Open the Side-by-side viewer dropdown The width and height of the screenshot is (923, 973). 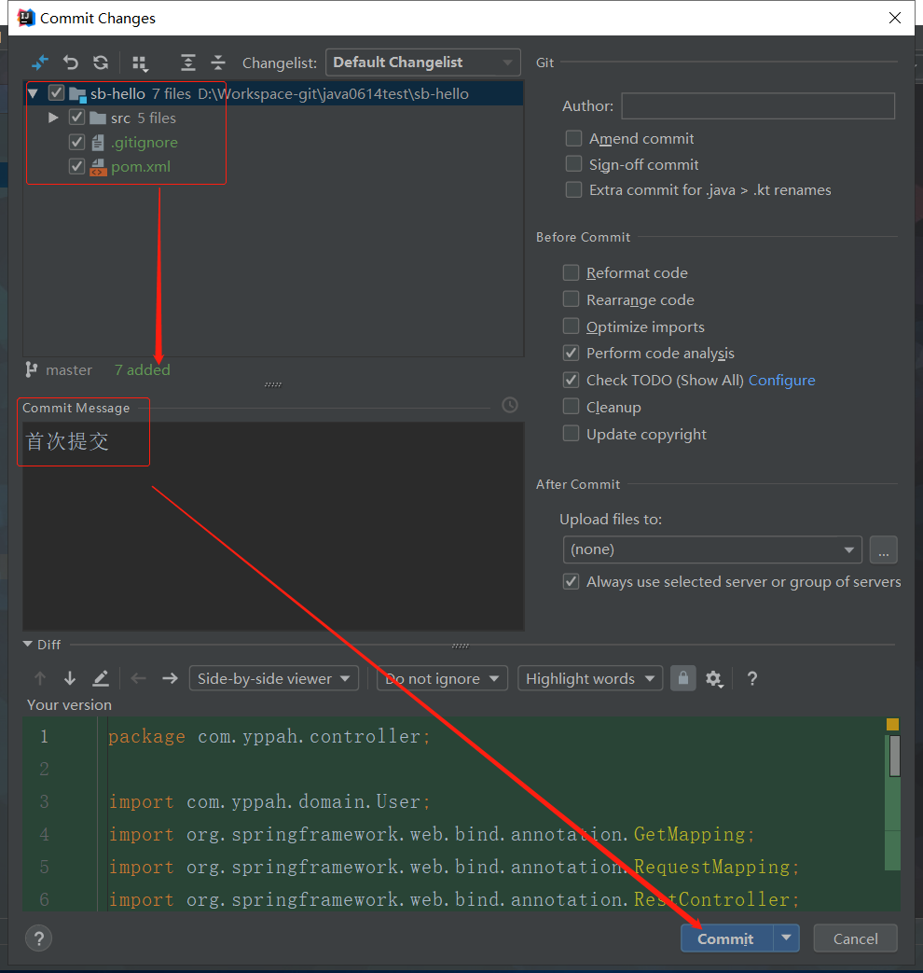(x=273, y=678)
